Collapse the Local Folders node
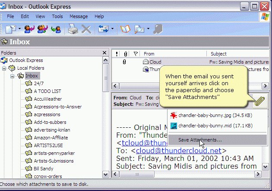This screenshot has height=191, width=272. click(x=4, y=68)
